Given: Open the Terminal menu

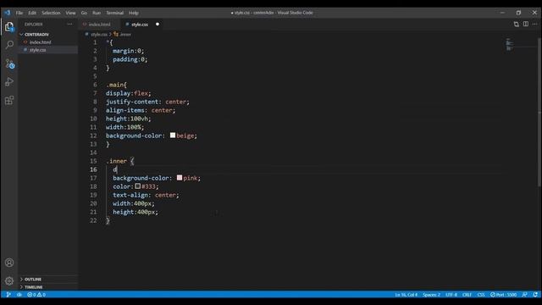Looking at the screenshot, I should [x=115, y=13].
